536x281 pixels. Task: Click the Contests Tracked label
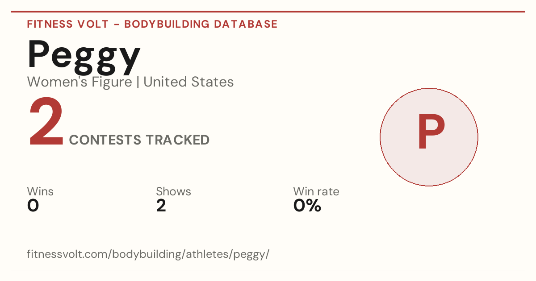[x=139, y=140]
